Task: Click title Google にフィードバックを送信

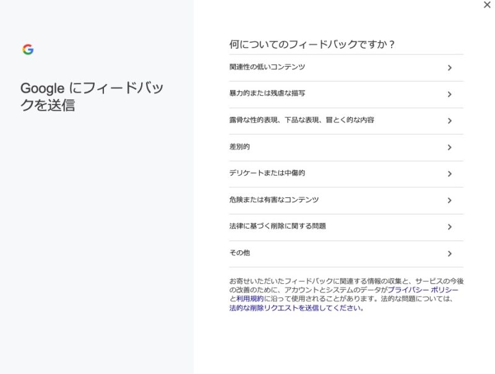Action: pos(92,96)
